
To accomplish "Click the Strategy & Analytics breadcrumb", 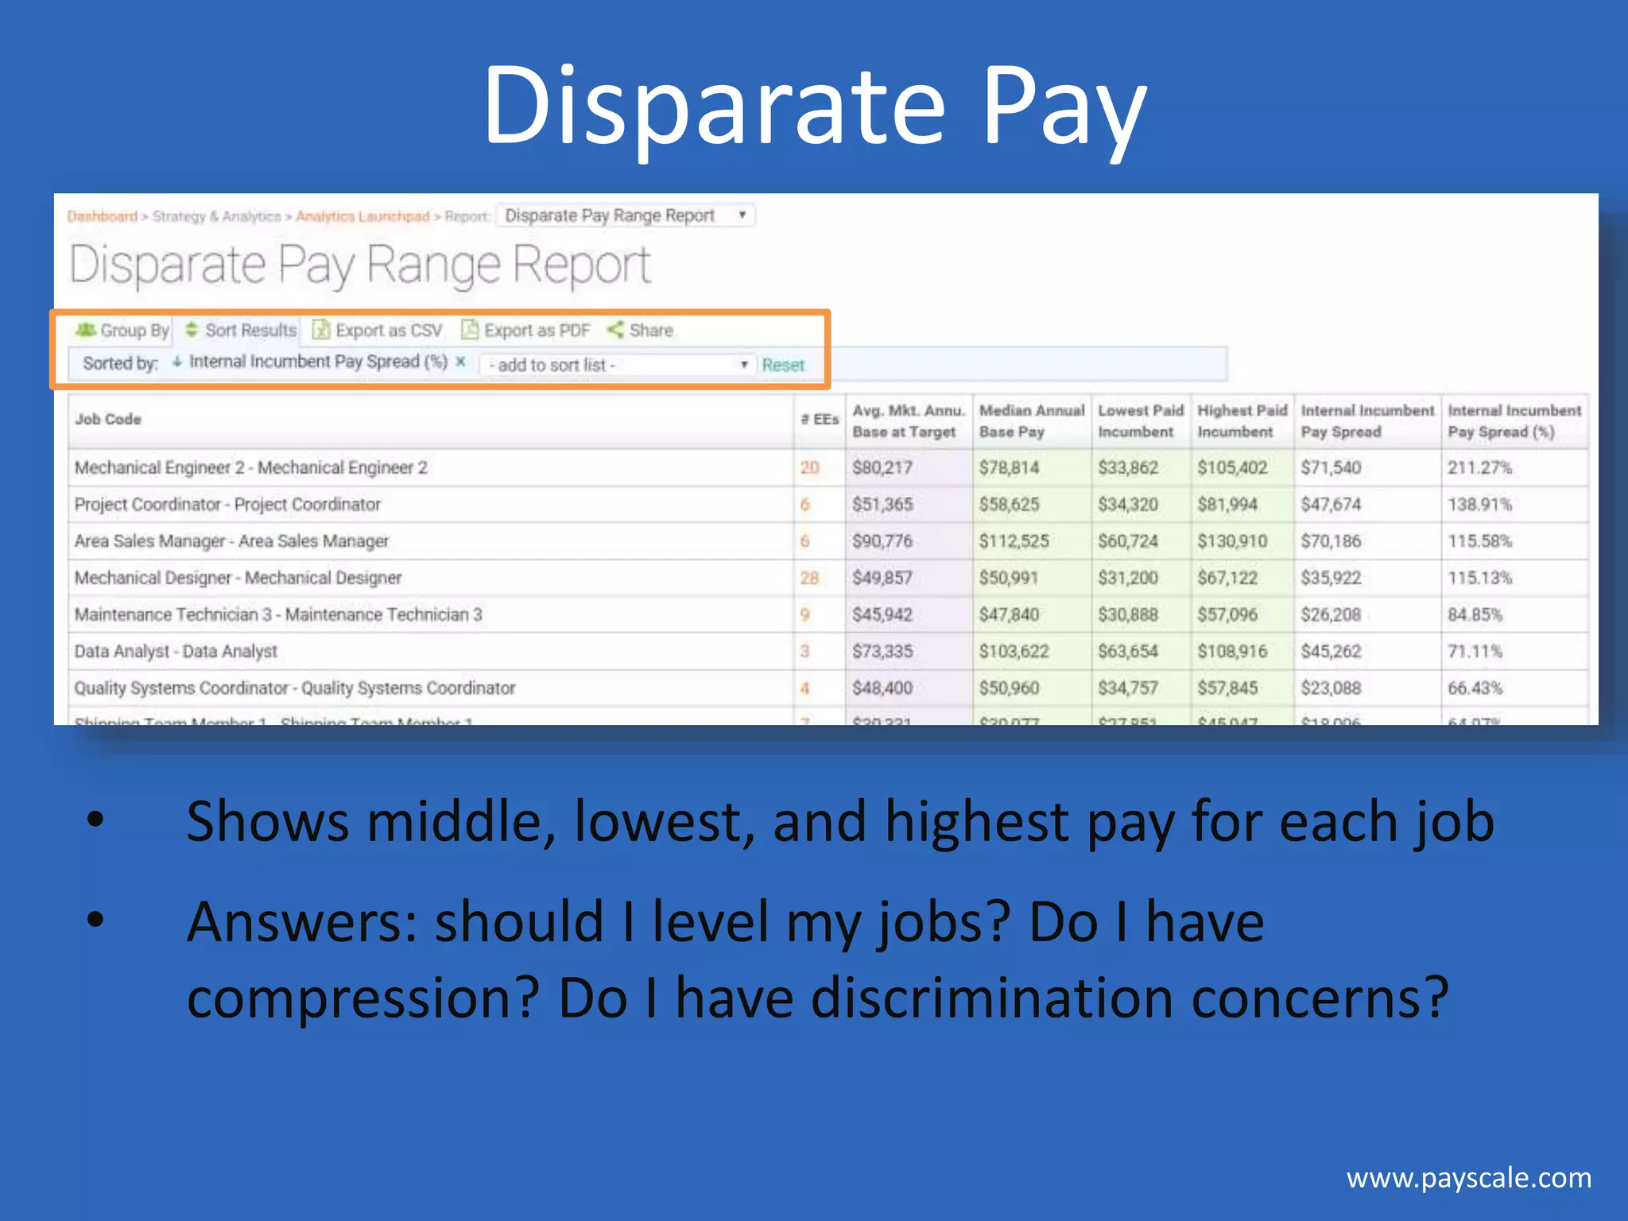I will [x=217, y=216].
